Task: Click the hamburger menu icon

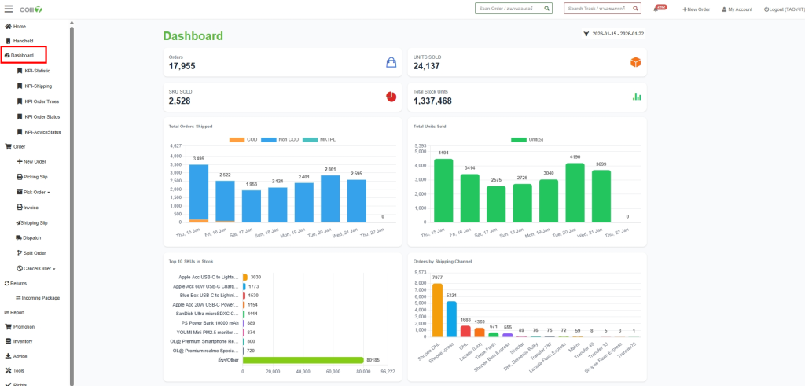Action: [x=9, y=9]
